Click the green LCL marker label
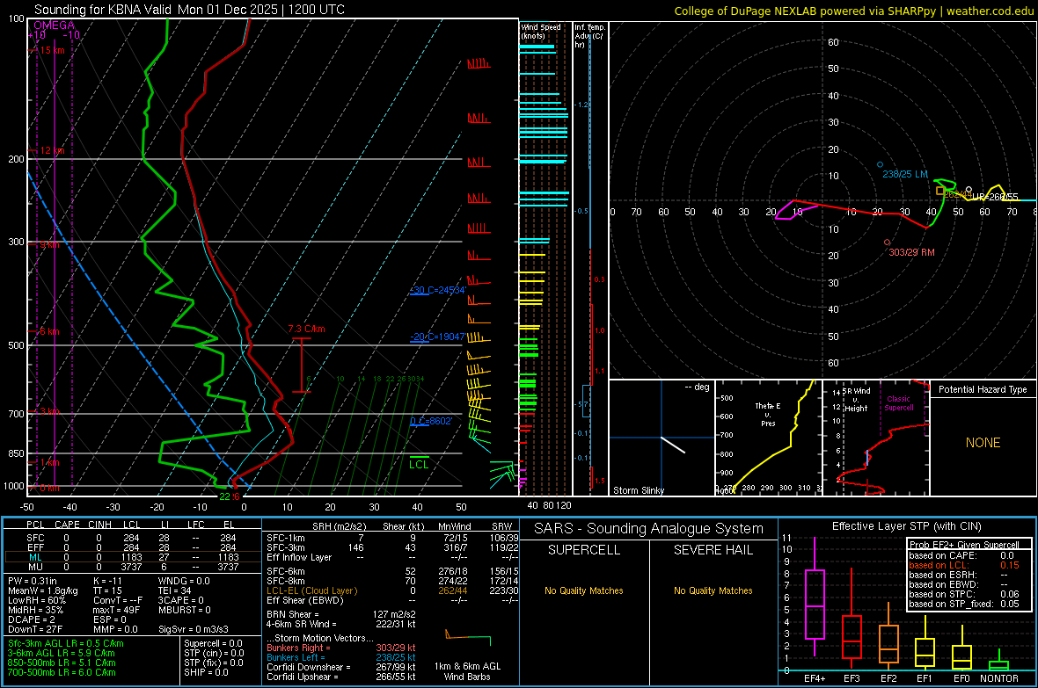This screenshot has height=688, width=1038. (419, 464)
